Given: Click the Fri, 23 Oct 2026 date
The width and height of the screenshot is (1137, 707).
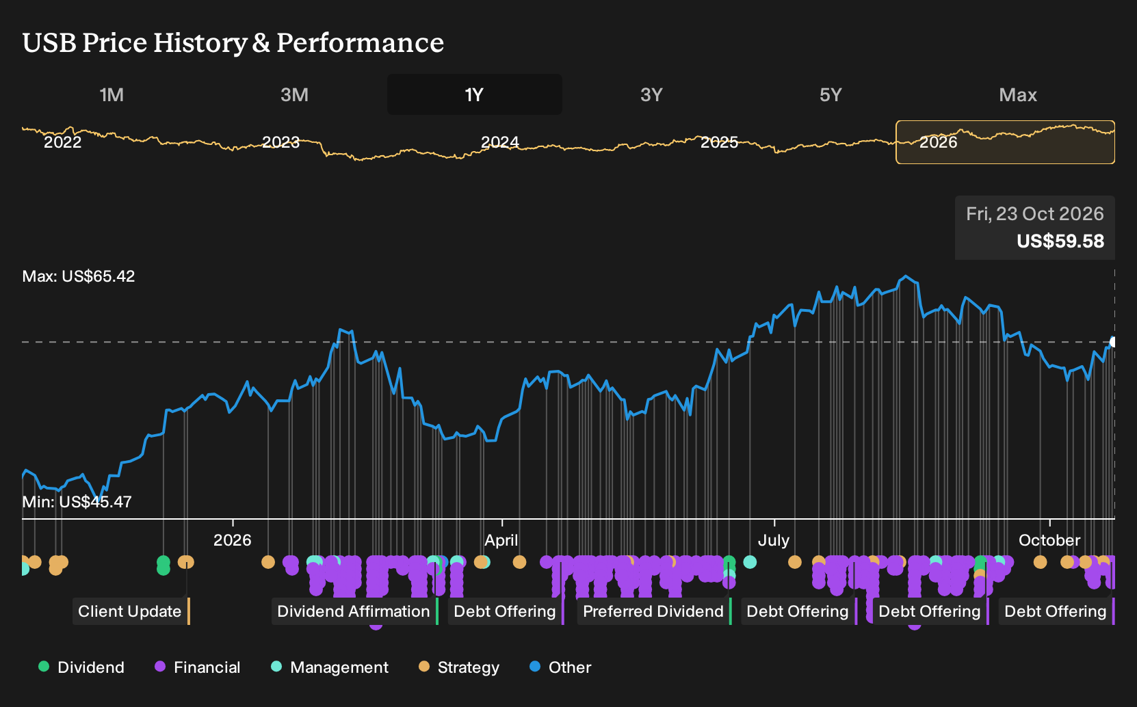Looking at the screenshot, I should pos(1035,214).
